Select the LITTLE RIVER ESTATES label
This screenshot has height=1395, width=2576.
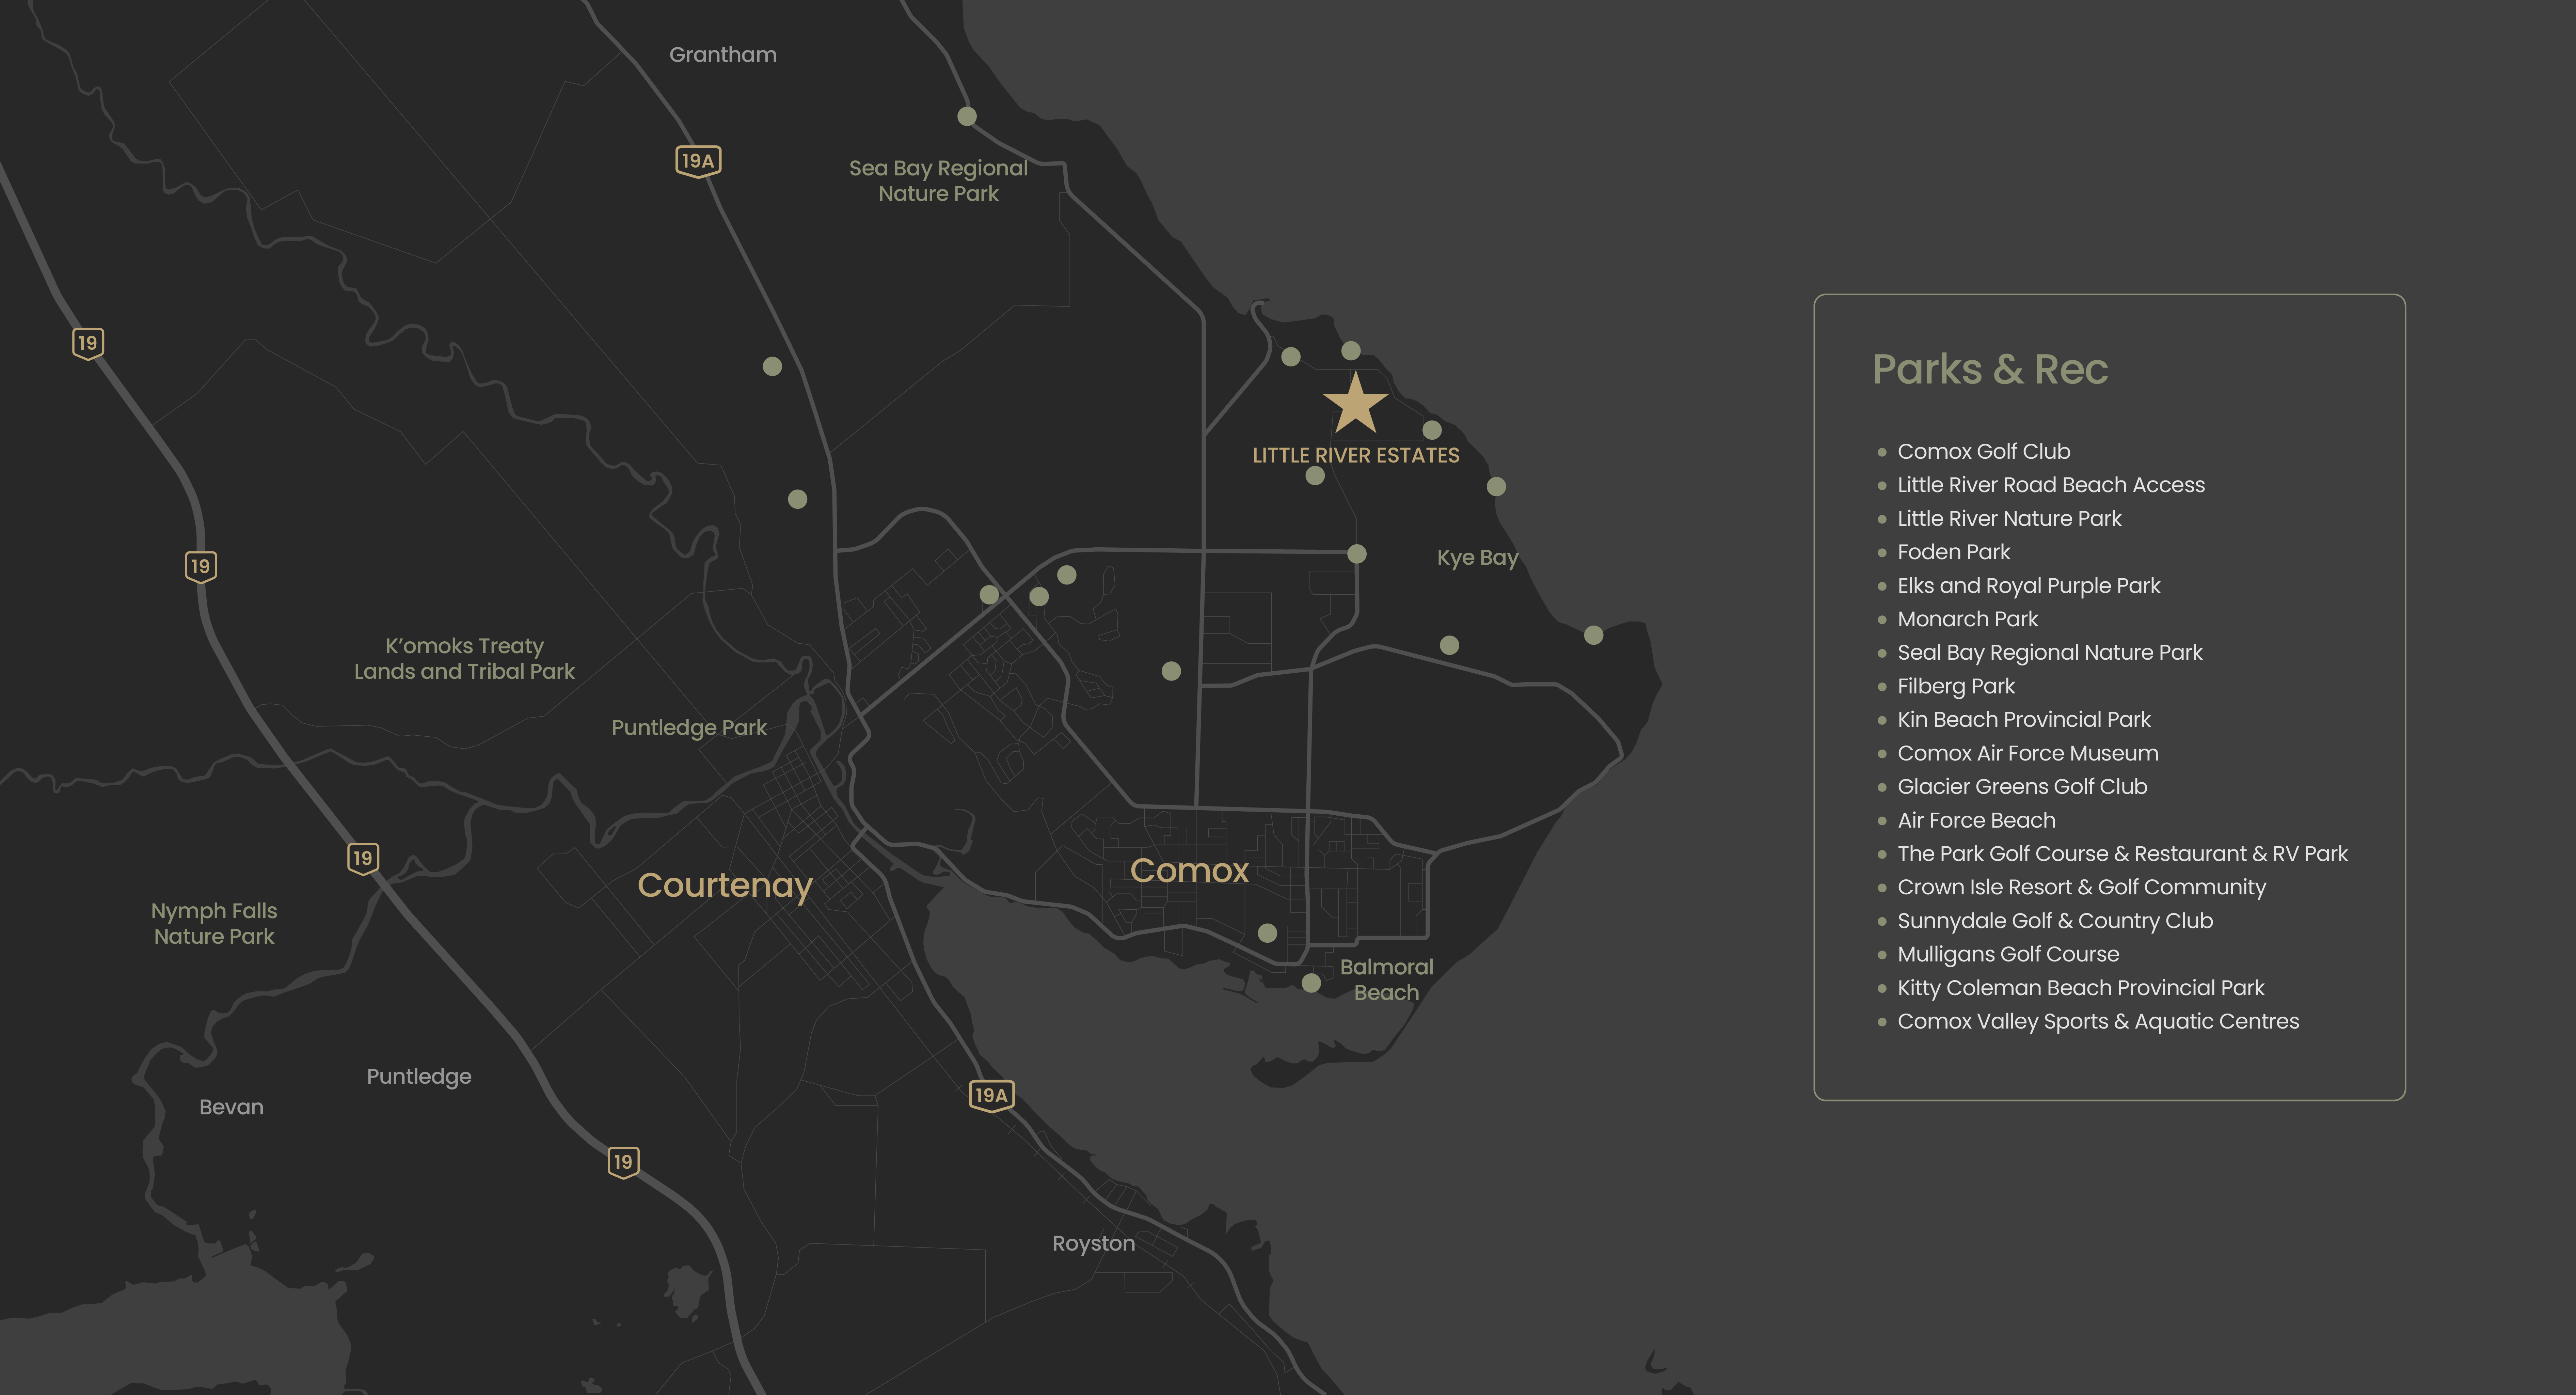1356,456
